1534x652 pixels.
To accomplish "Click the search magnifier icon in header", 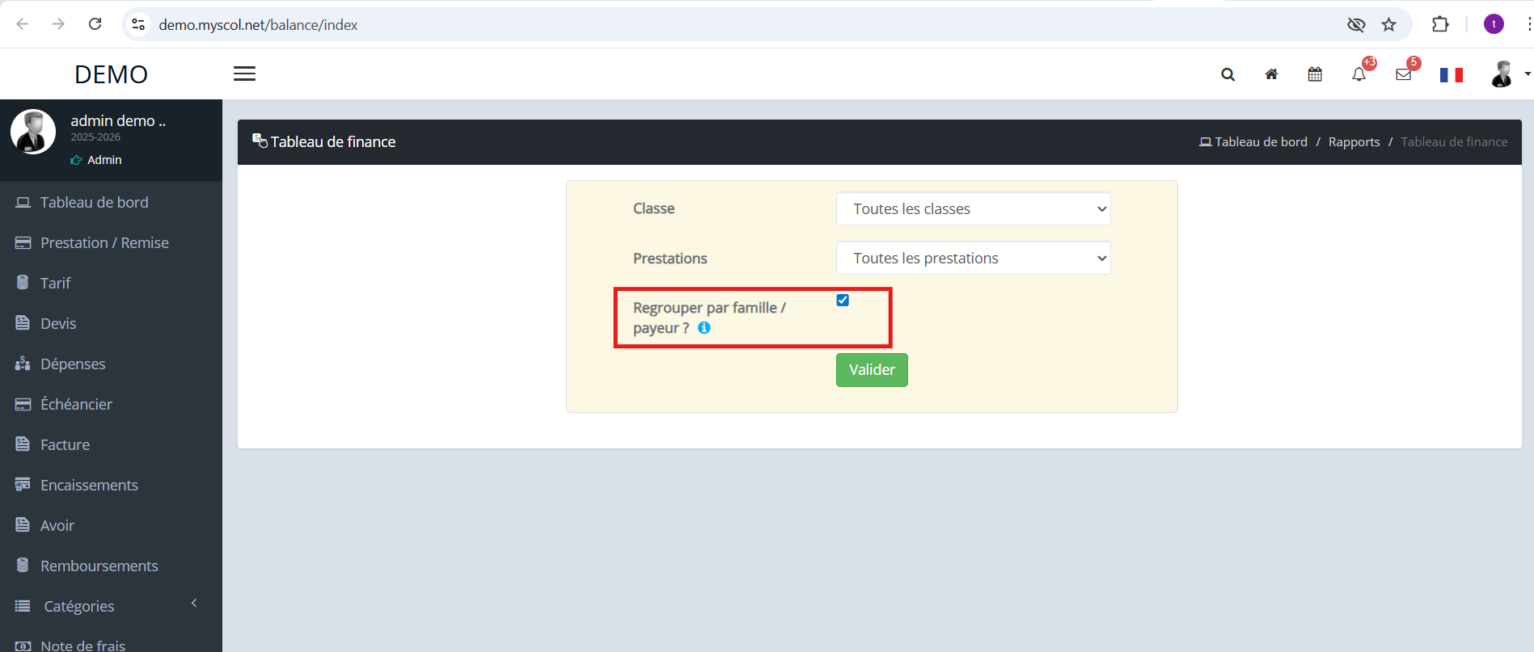I will coord(1228,75).
